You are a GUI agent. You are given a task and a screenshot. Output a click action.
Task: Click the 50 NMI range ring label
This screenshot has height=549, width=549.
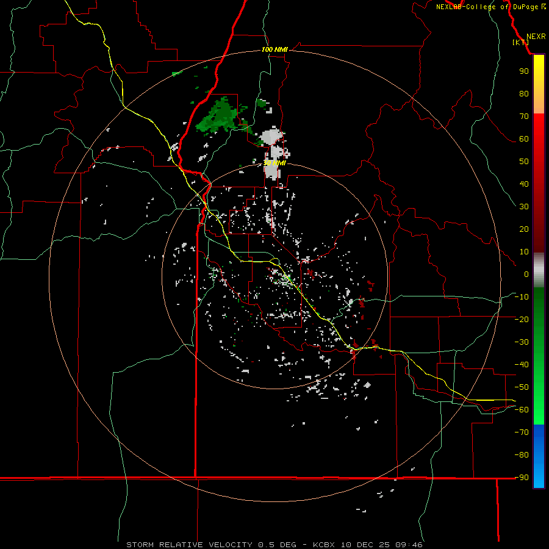click(x=274, y=163)
